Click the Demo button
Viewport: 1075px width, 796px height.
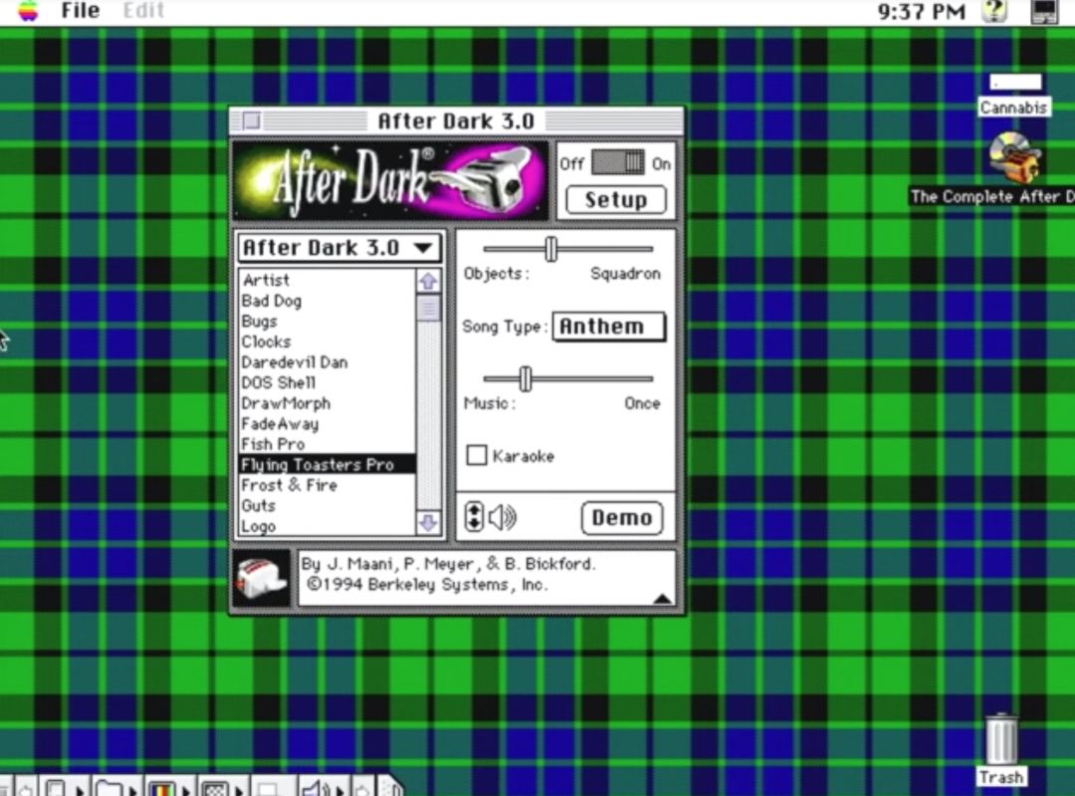622,517
